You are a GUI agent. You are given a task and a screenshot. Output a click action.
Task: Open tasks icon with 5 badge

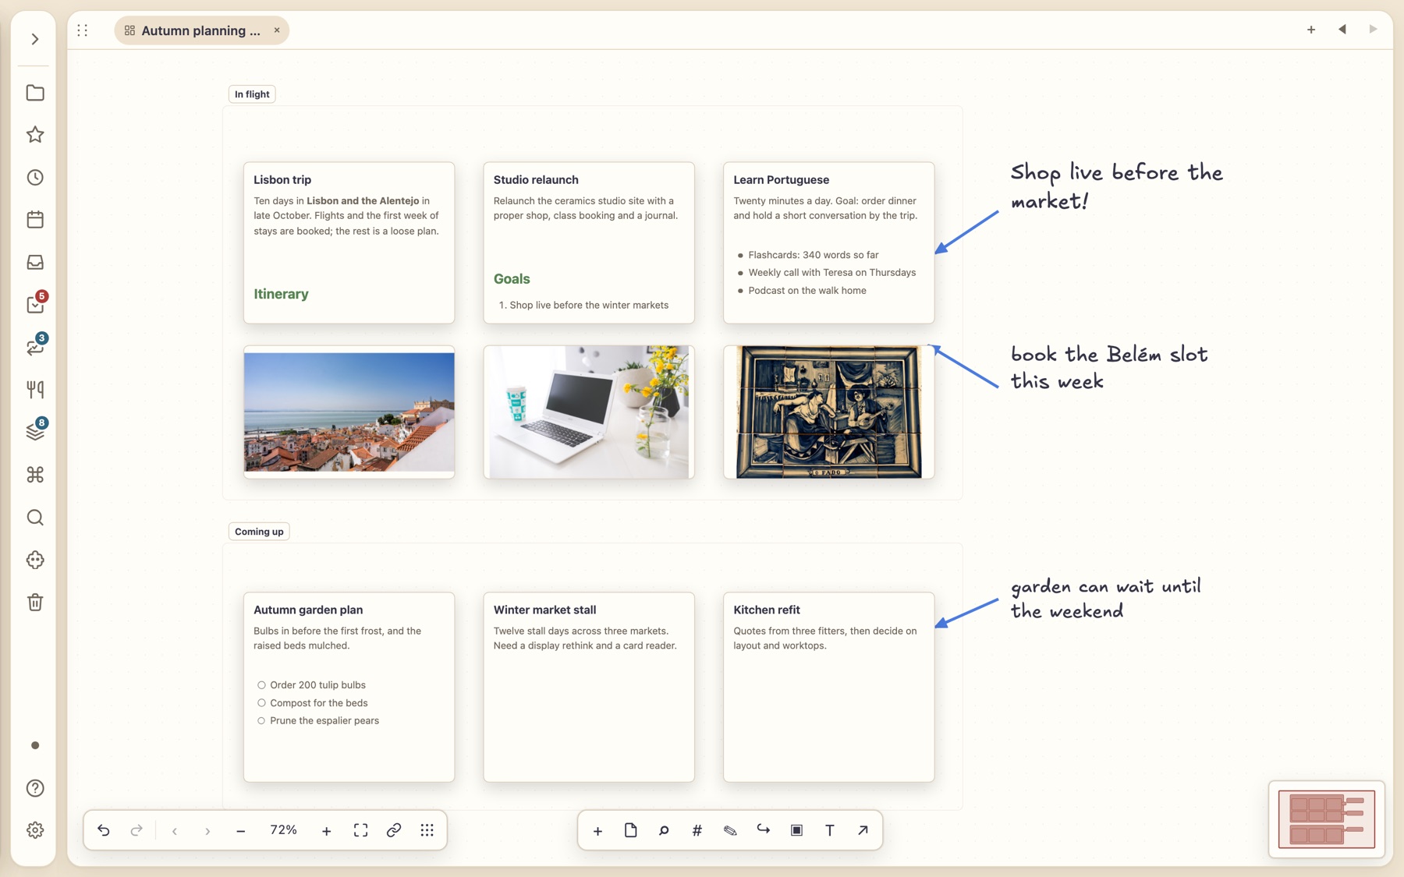(35, 304)
